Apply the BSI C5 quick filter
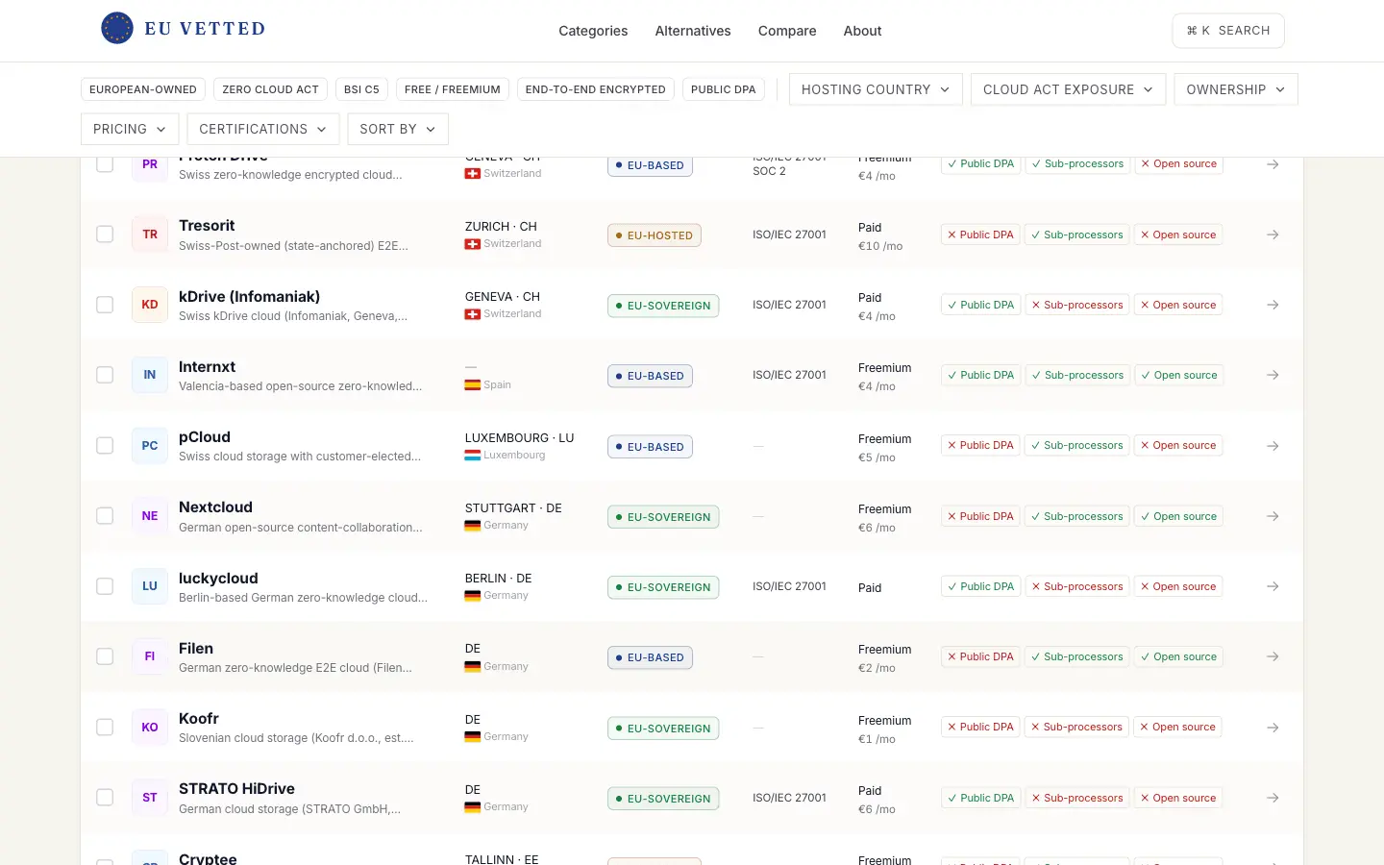The image size is (1384, 865). 361,89
